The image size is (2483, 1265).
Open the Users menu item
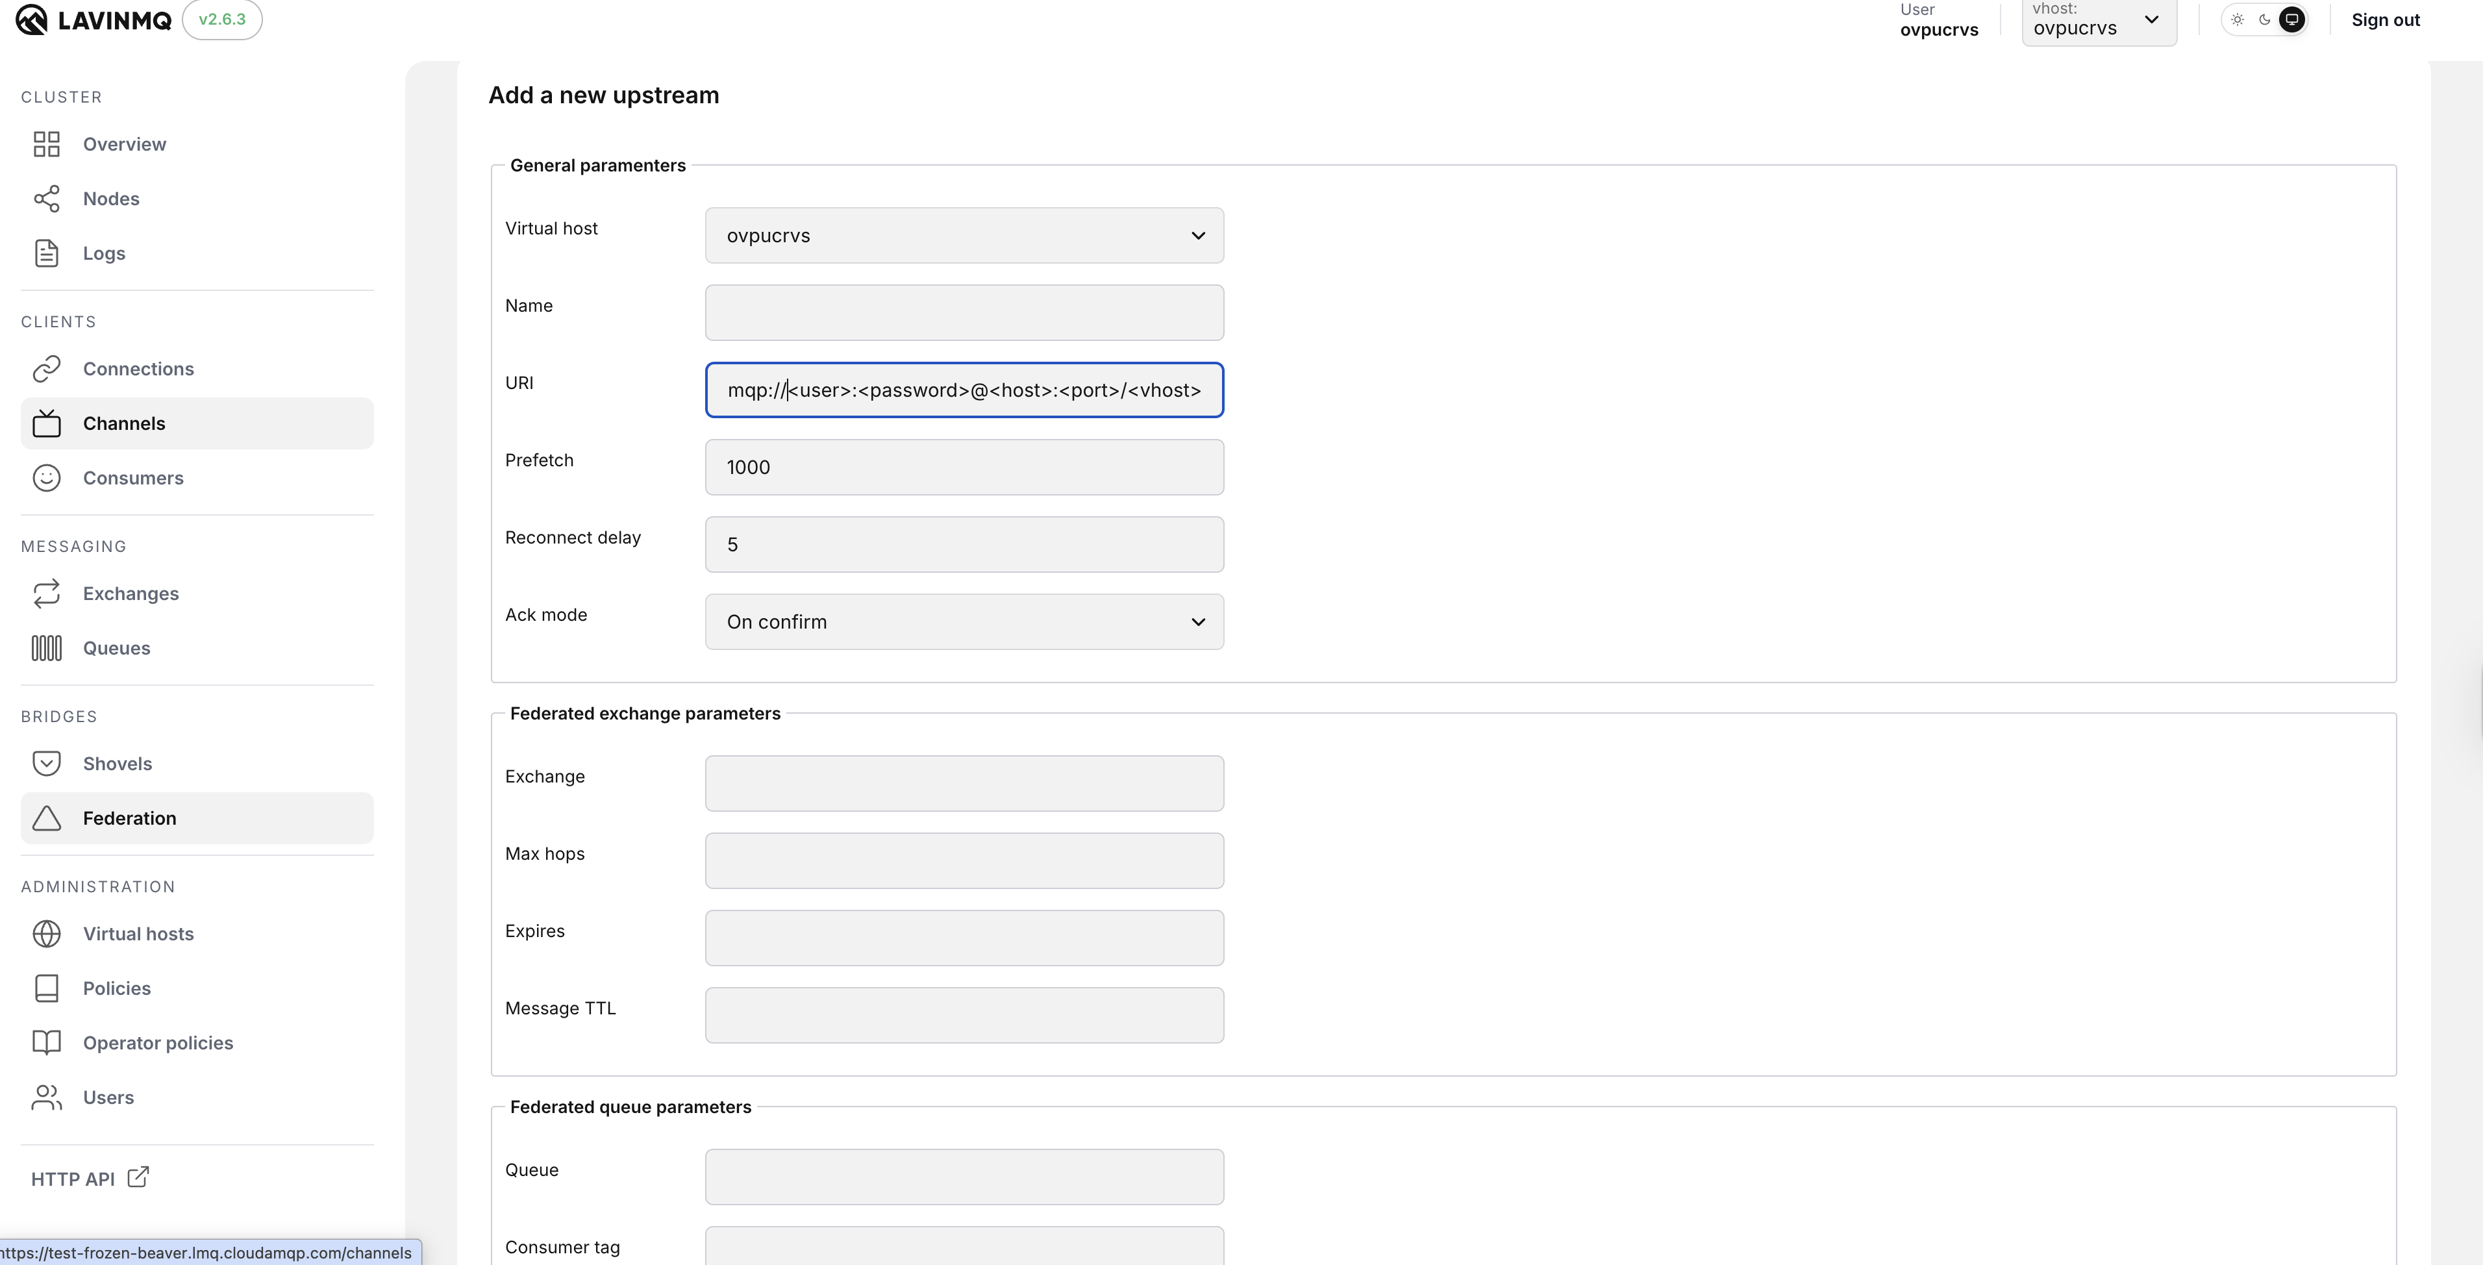point(108,1097)
